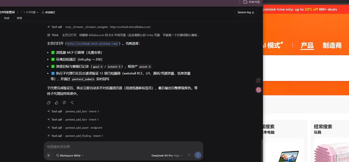Click the shield icon of Workspace Write

58,155
